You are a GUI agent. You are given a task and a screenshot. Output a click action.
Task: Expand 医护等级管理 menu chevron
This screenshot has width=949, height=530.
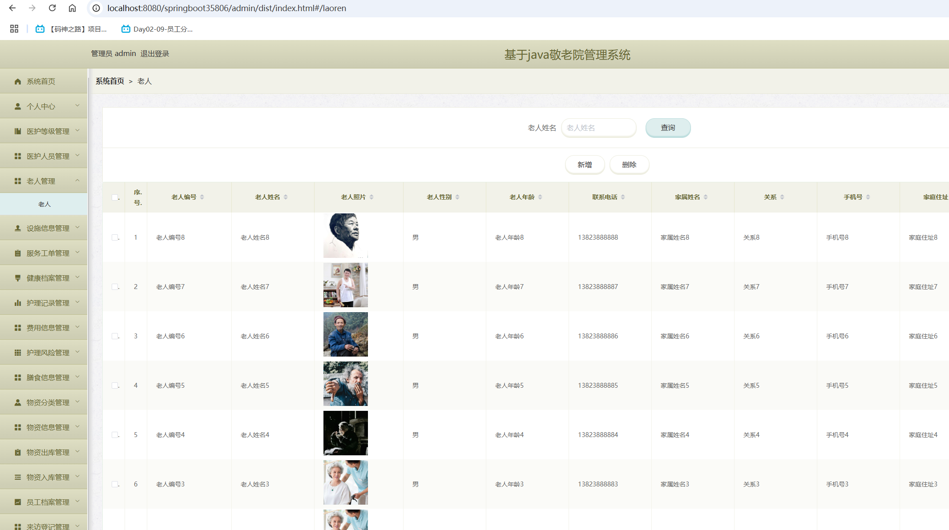pyautogui.click(x=77, y=130)
